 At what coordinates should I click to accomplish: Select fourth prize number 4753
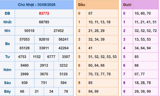(x=22, y=57)
